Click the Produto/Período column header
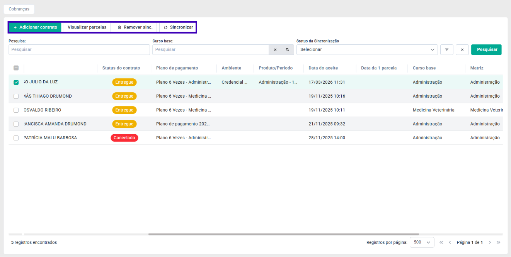 click(x=276, y=68)
